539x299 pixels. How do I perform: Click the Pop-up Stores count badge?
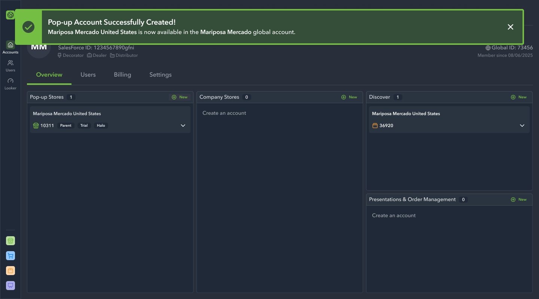tap(71, 97)
